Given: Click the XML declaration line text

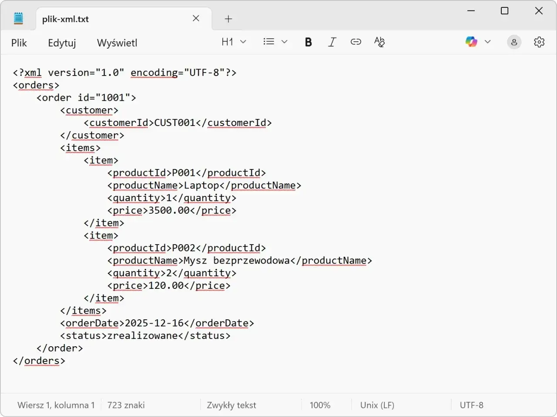Looking at the screenshot, I should coord(124,73).
